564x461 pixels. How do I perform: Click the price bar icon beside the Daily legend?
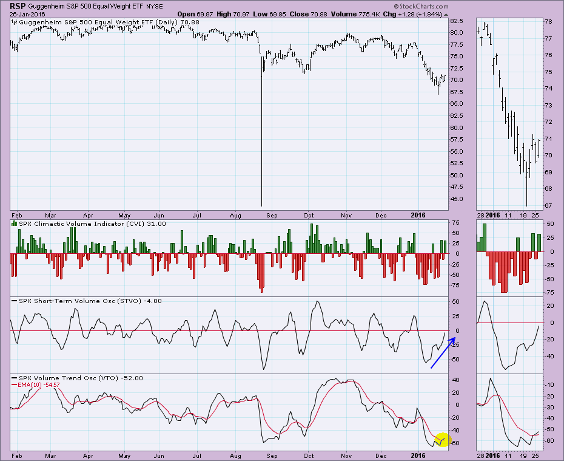point(15,22)
